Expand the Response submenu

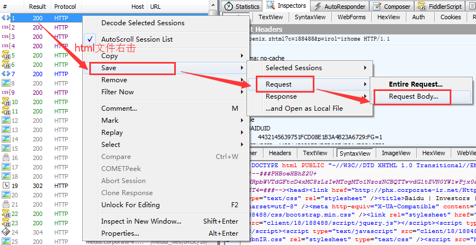tap(309, 96)
